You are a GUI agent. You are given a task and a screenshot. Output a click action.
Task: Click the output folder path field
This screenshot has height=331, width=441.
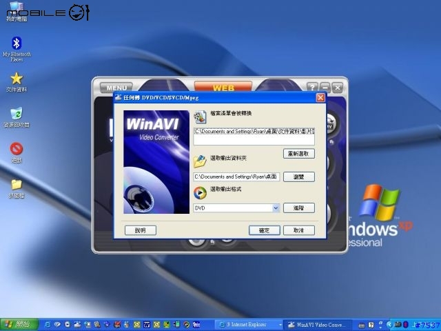click(236, 177)
